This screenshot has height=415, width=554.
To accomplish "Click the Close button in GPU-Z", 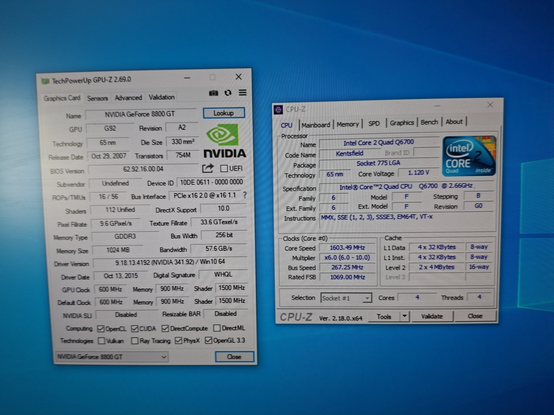I will point(234,357).
